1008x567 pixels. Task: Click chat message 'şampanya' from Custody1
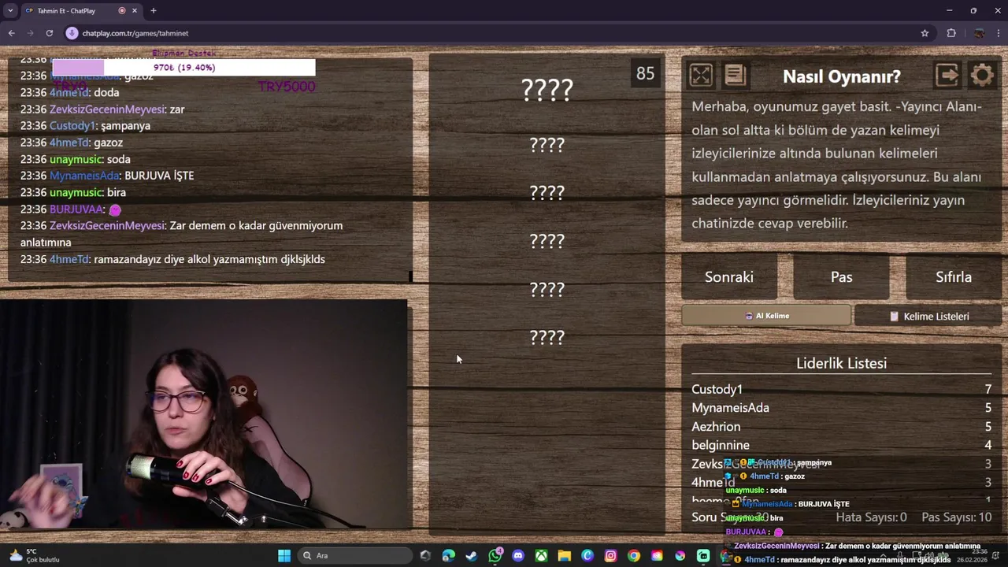tap(85, 126)
